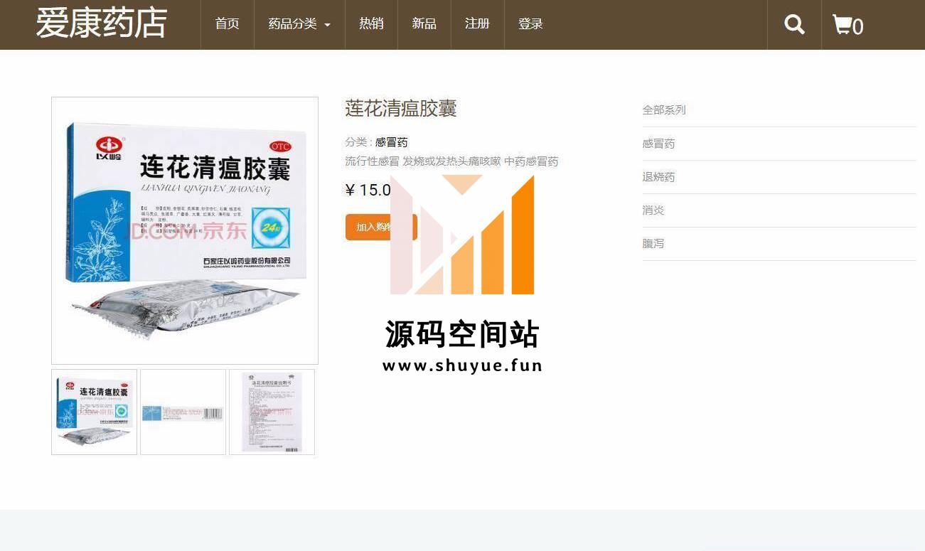Click the product title 莲花清瘟胶囊

click(x=401, y=109)
